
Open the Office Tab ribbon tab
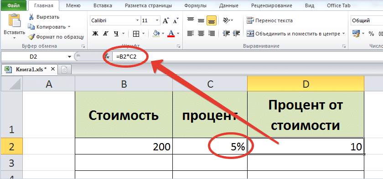[338, 5]
